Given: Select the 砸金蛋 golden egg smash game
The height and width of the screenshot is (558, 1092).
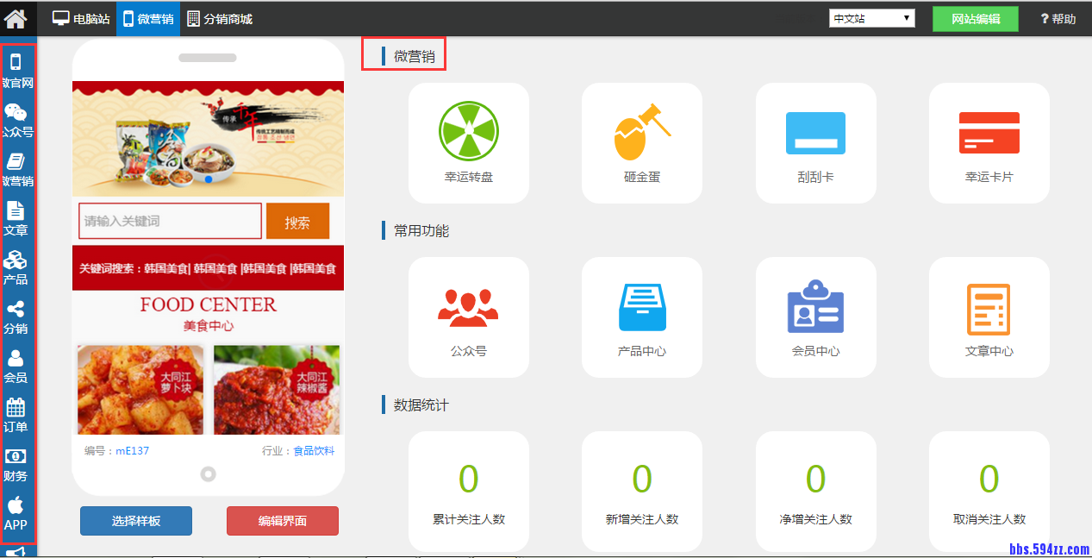Looking at the screenshot, I should 642,142.
